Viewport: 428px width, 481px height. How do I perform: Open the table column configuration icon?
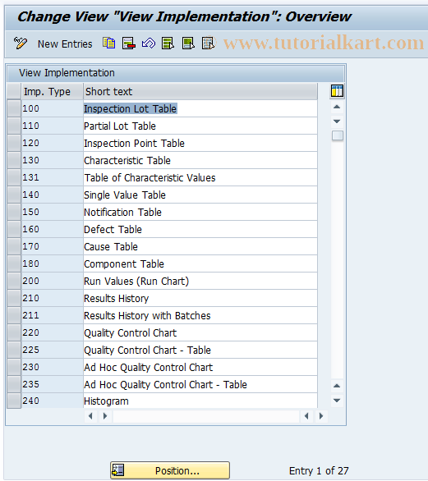pyautogui.click(x=337, y=91)
